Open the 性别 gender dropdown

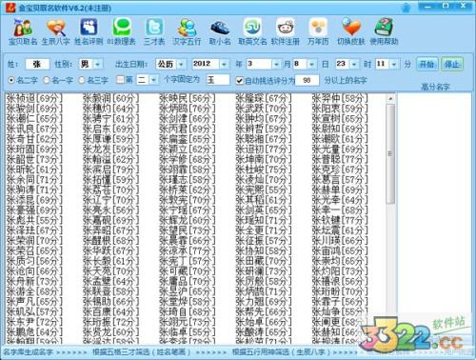coord(97,64)
